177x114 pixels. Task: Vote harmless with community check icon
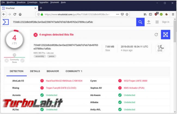coord(22,61)
